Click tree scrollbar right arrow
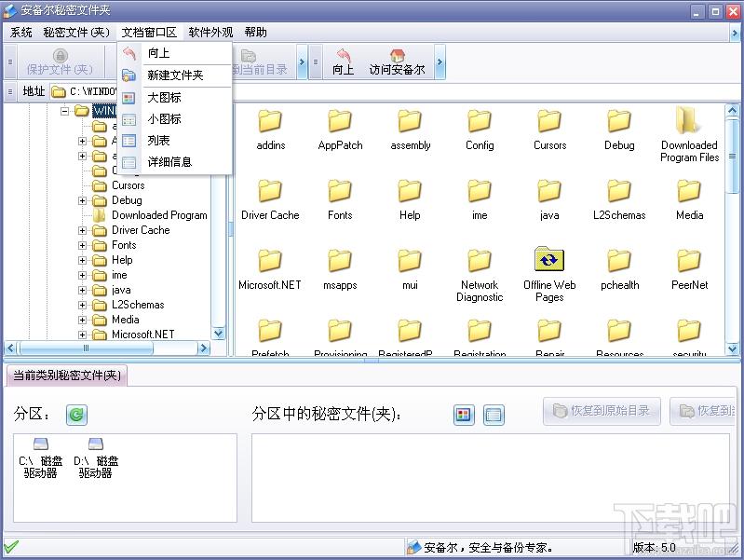This screenshot has height=560, width=744. click(x=204, y=348)
